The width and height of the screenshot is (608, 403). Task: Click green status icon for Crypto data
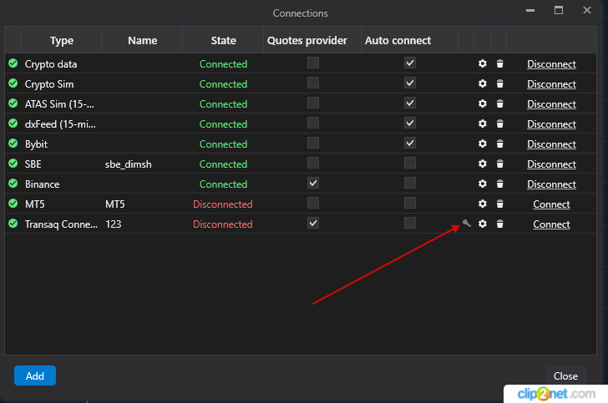point(13,63)
